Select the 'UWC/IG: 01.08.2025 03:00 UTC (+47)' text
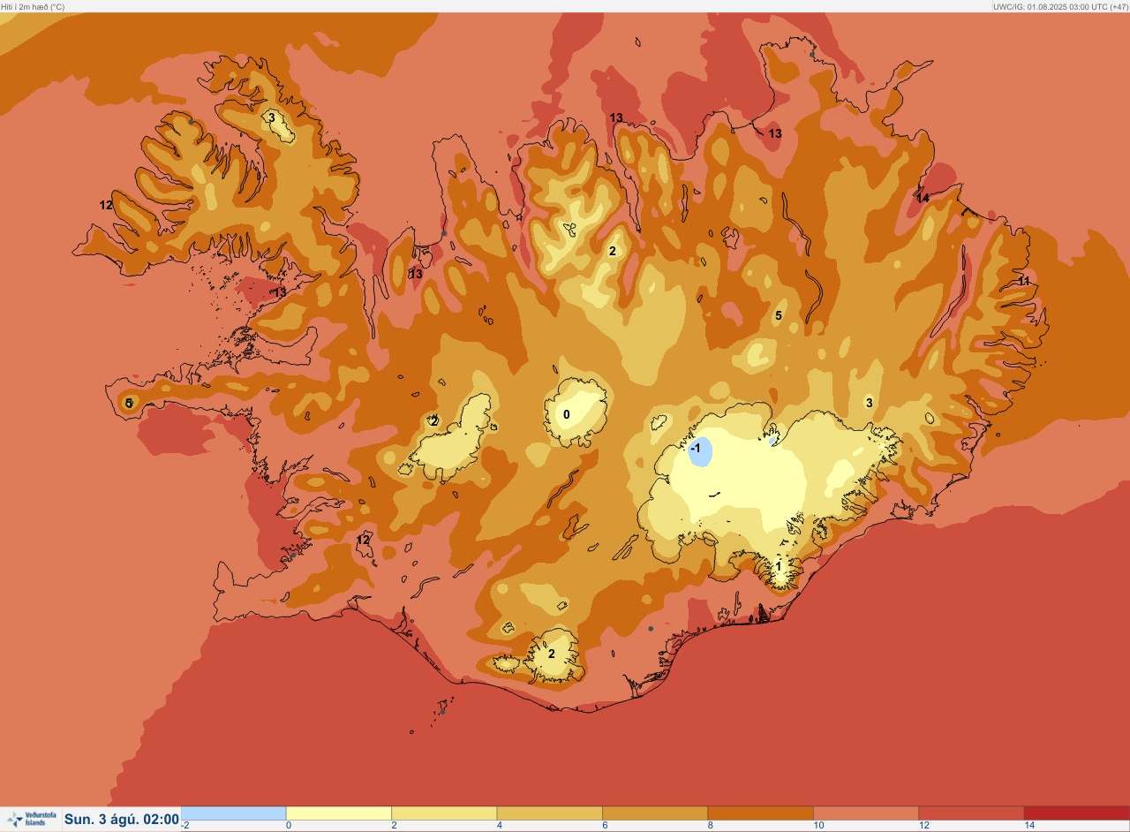This screenshot has width=1130, height=832. point(1059,6)
